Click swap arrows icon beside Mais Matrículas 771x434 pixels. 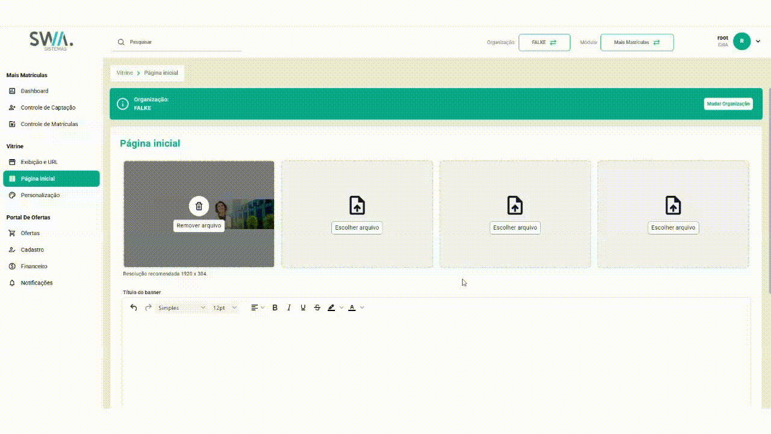click(657, 42)
